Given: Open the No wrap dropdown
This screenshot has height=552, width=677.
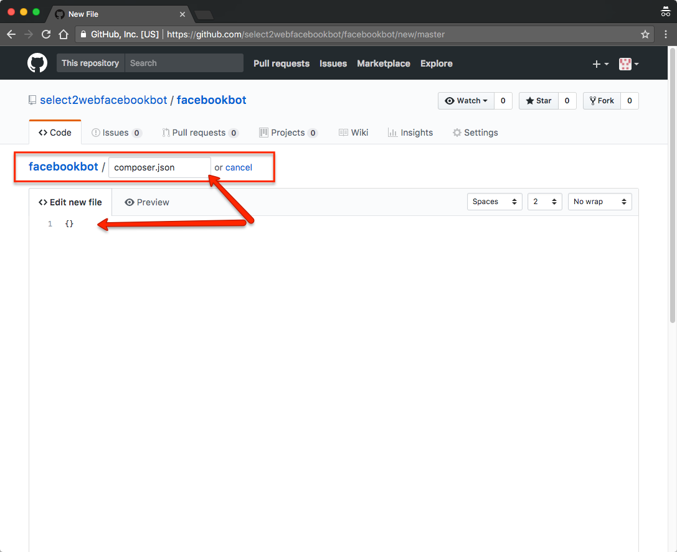Looking at the screenshot, I should coord(600,202).
